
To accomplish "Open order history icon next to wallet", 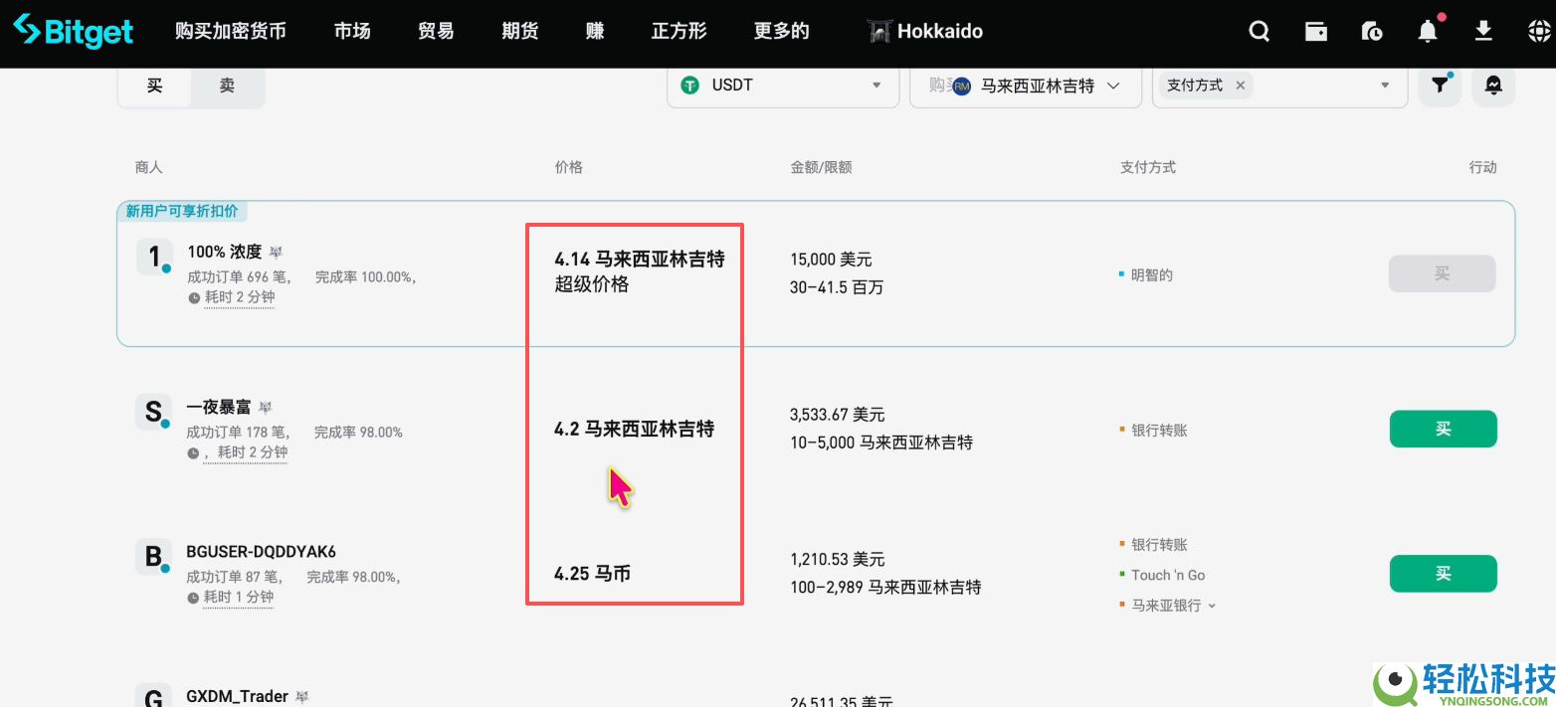I will tap(1372, 31).
